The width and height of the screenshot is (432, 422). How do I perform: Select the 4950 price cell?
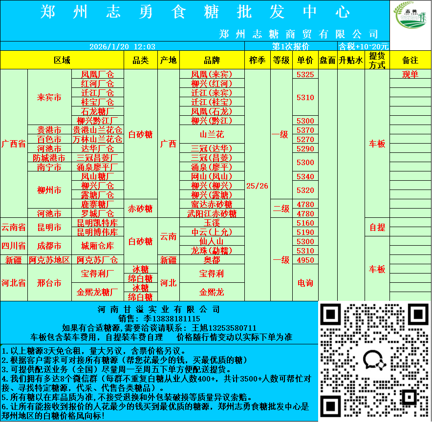[305, 260]
